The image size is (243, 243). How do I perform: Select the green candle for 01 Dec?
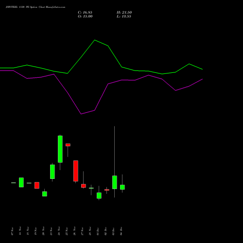[x=99, y=195]
